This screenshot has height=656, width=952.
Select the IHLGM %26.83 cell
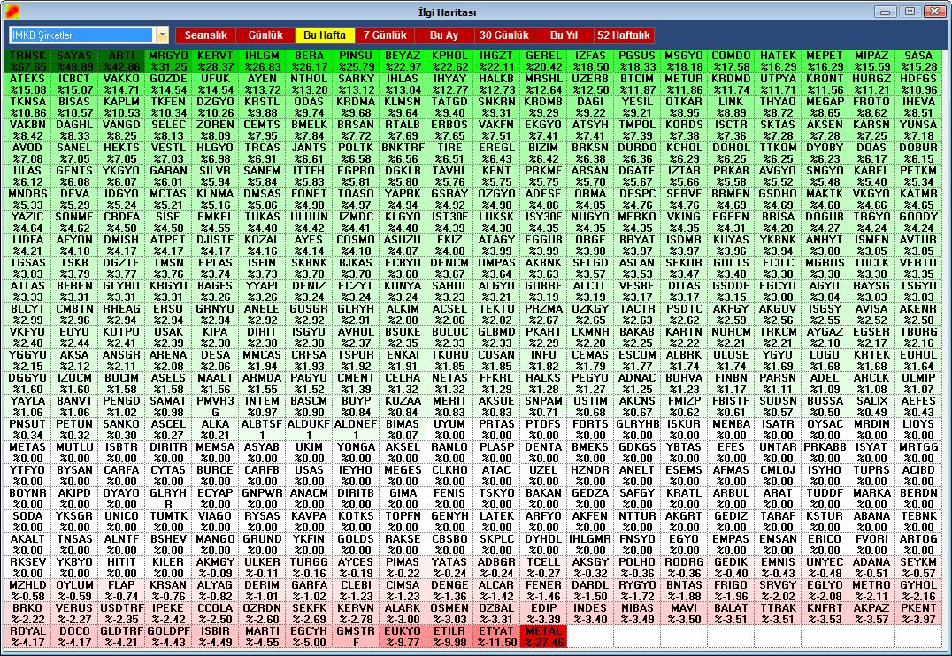(x=262, y=61)
